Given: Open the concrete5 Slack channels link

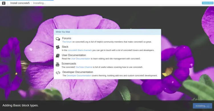Looking at the screenshot, I should [80, 50].
